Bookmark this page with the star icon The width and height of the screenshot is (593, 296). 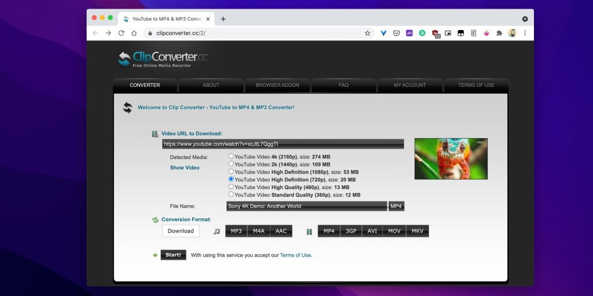(367, 33)
